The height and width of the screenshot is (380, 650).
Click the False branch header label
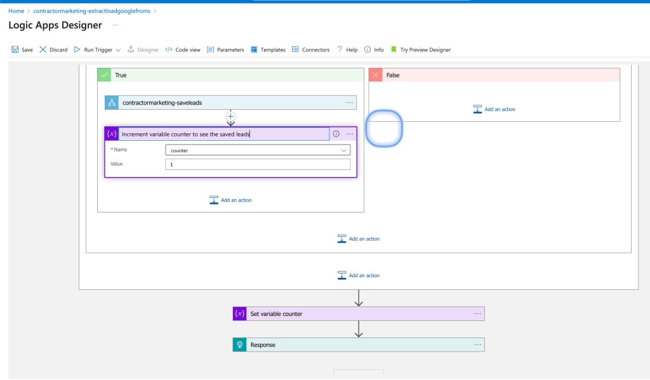pos(393,75)
